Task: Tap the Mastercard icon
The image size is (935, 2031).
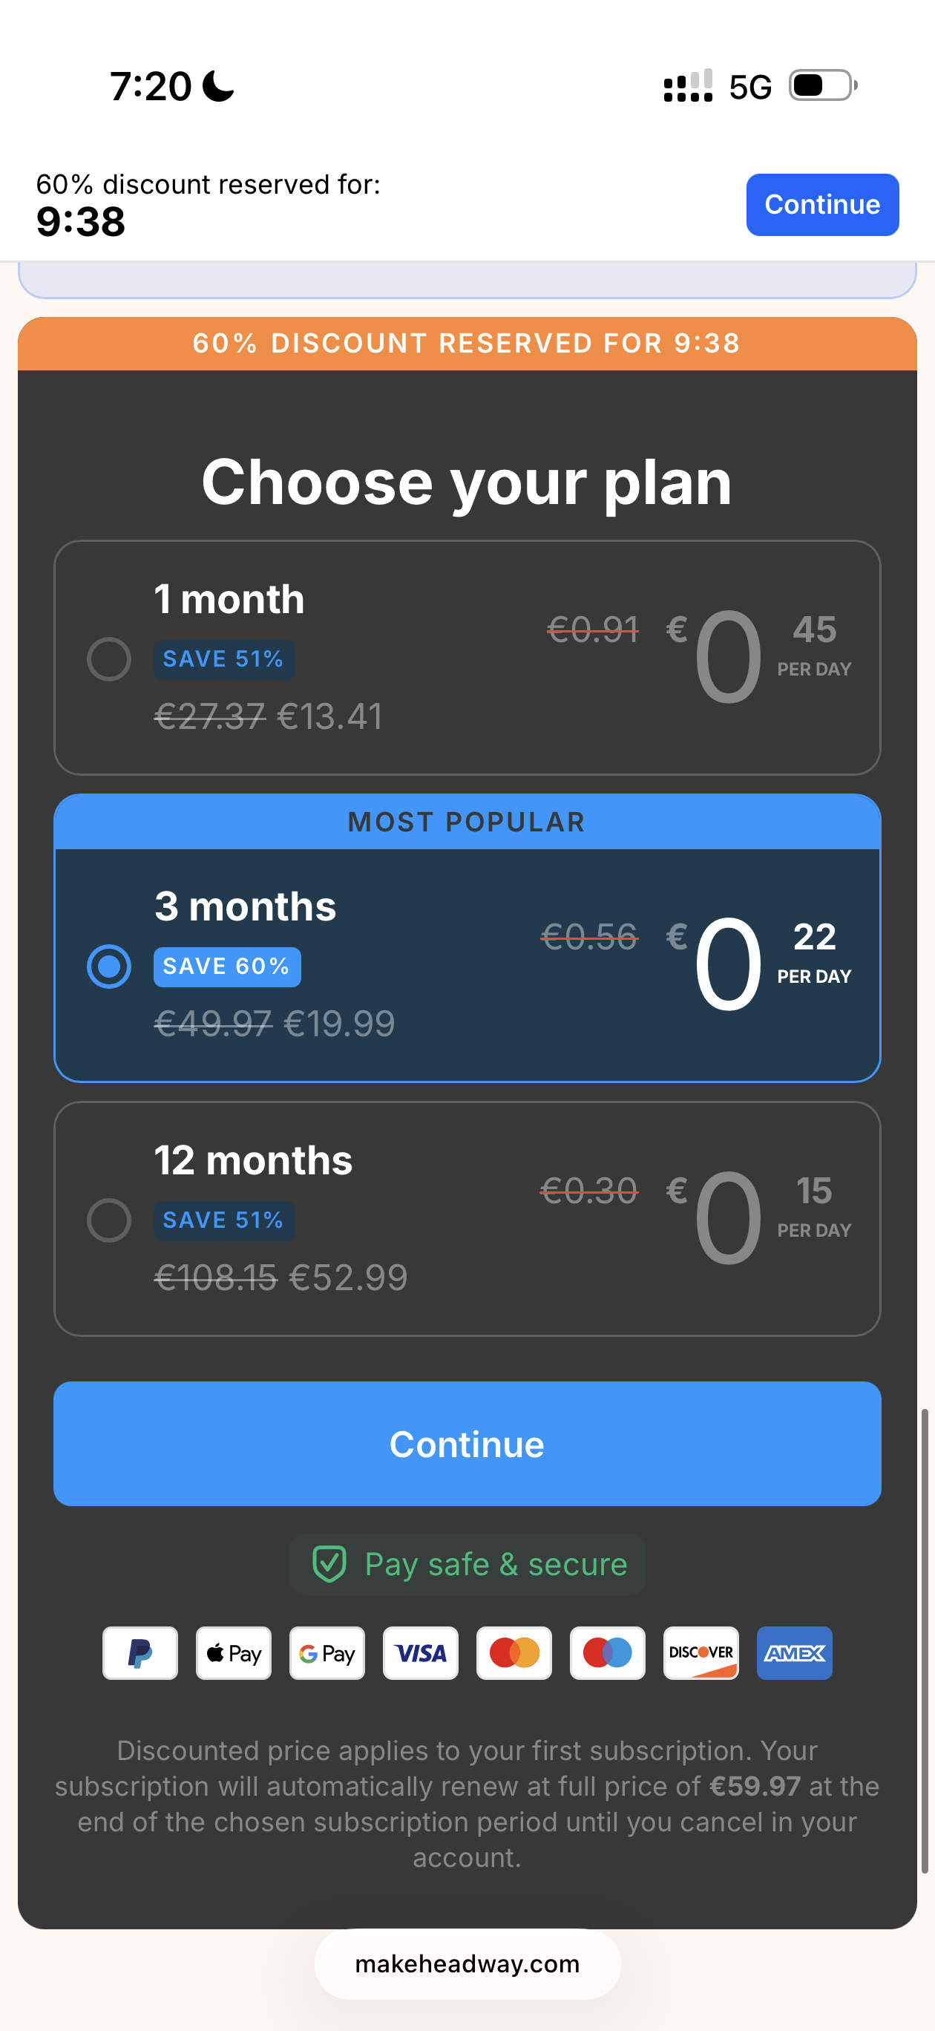Action: [x=514, y=1652]
